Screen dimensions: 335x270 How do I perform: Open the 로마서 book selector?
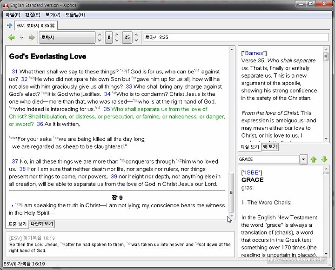pos(67,37)
